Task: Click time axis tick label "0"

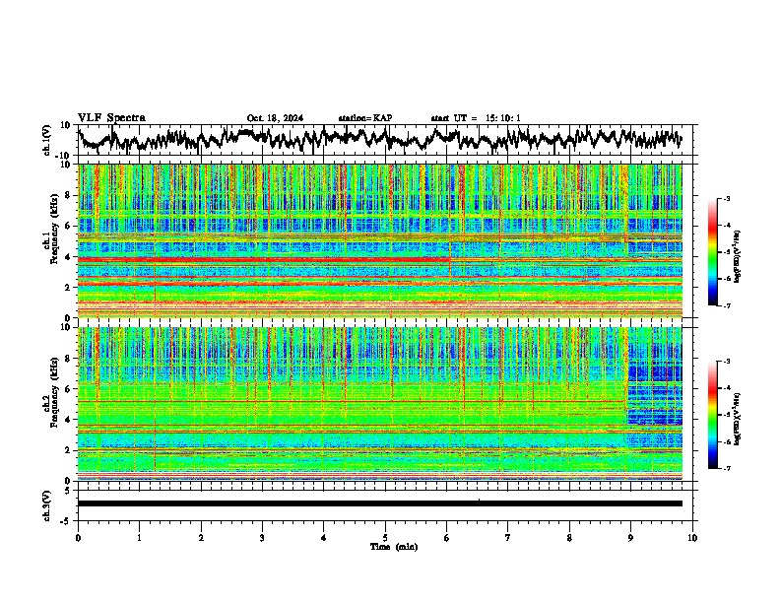Action: pos(78,538)
